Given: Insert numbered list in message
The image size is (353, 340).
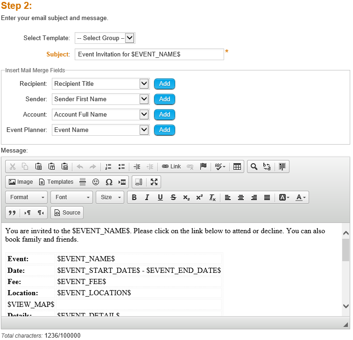Looking at the screenshot, I should pyautogui.click(x=108, y=167).
